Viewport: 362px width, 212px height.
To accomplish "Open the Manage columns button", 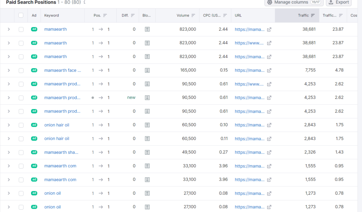I will click(x=294, y=2).
